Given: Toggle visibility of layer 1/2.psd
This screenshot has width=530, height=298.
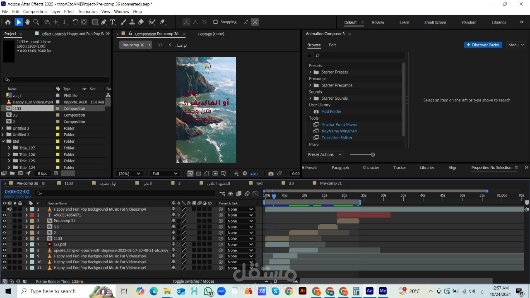Looking at the screenshot, I should (5, 245).
